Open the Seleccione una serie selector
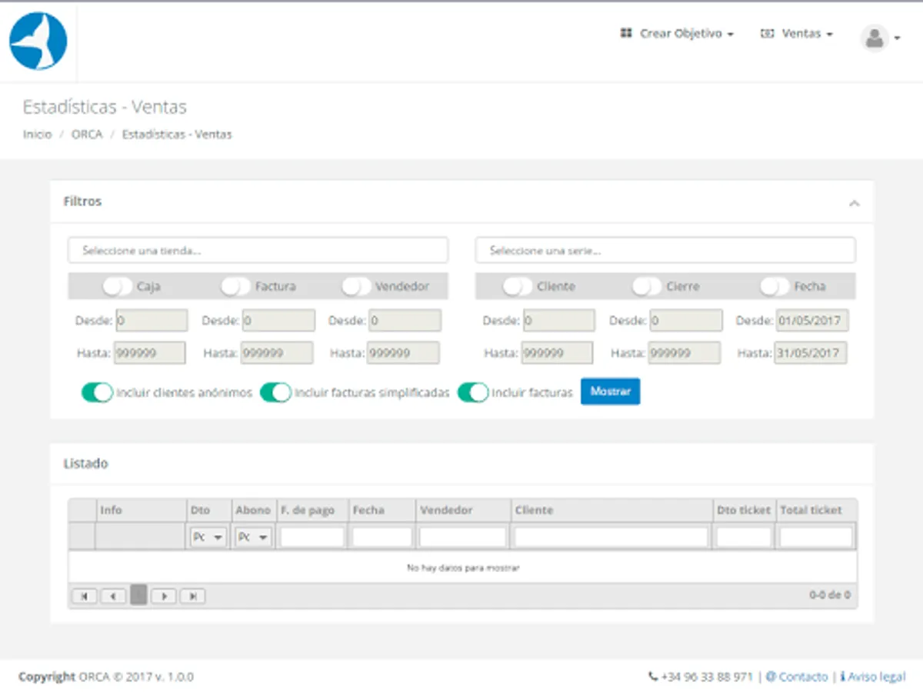The image size is (923, 692). [665, 251]
